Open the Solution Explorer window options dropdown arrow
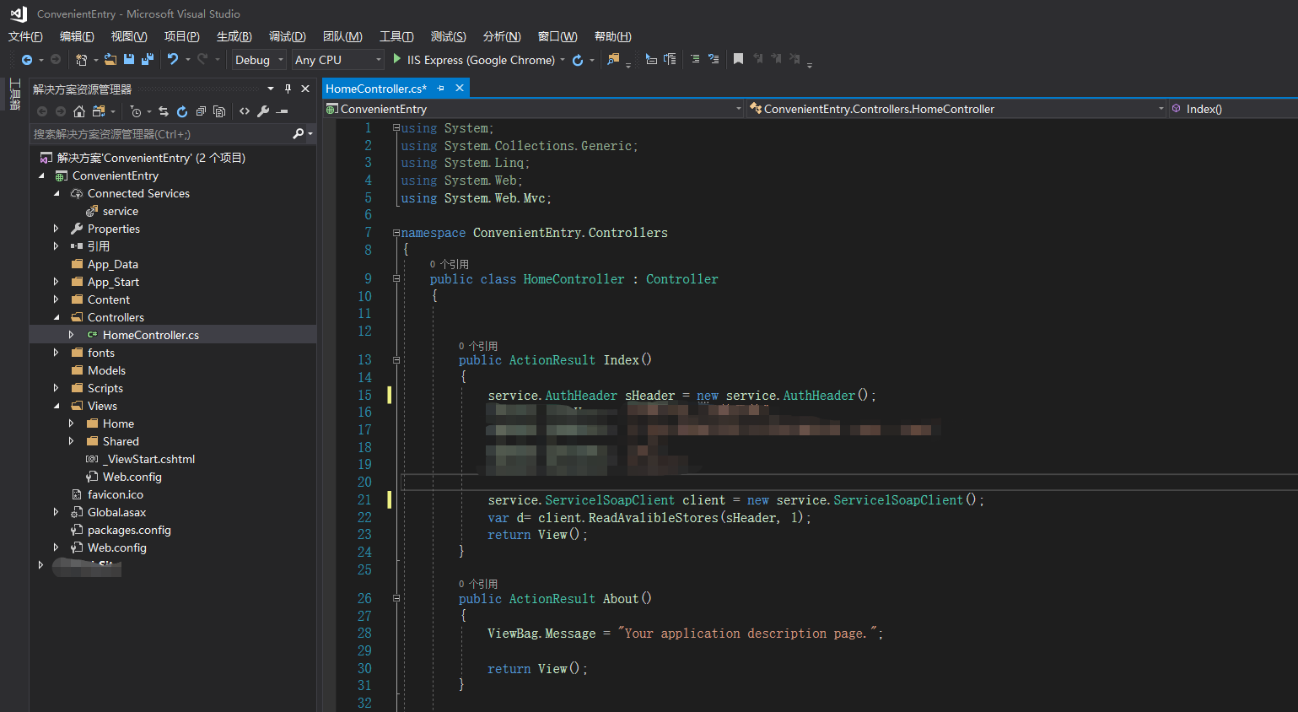Screen dimensions: 1298x712 [x=271, y=89]
